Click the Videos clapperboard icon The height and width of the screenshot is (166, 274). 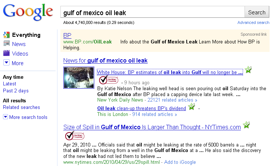click(7, 53)
